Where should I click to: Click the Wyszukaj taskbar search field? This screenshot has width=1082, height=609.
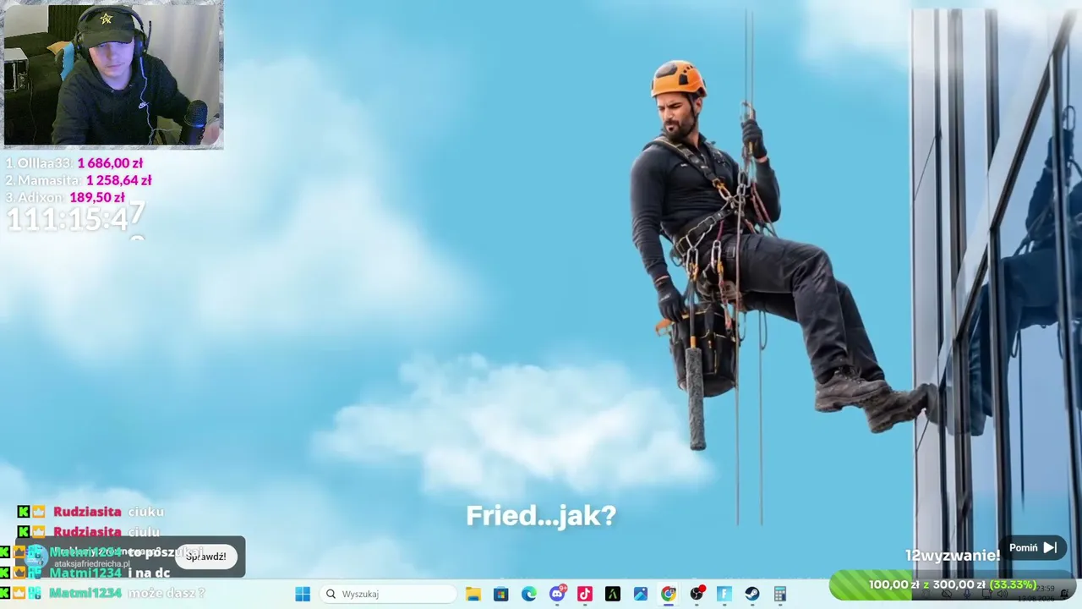coord(389,594)
